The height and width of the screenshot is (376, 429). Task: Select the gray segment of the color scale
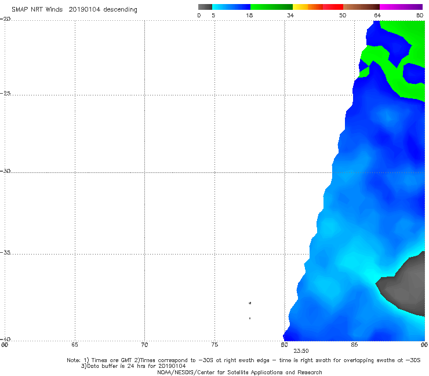coord(205,7)
